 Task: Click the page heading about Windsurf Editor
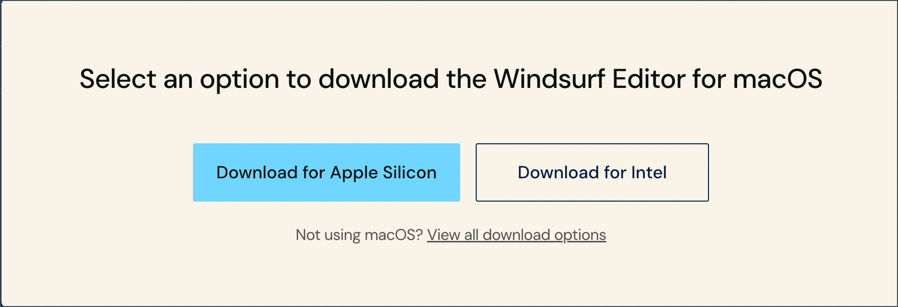(450, 79)
